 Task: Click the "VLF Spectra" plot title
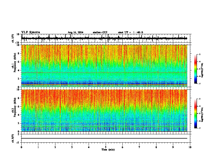[x=31, y=32]
